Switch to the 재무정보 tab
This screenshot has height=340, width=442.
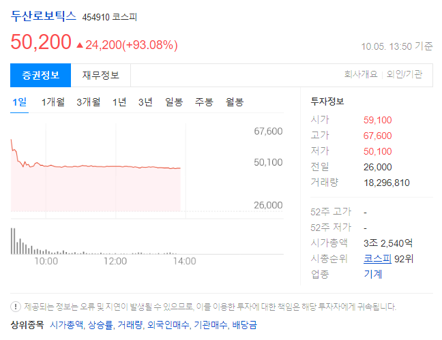coord(101,75)
